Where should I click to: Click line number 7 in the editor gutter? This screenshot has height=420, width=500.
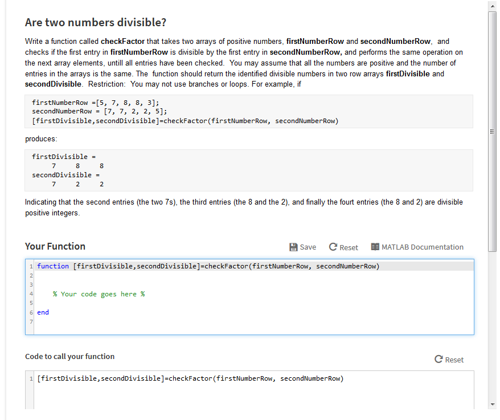31,321
